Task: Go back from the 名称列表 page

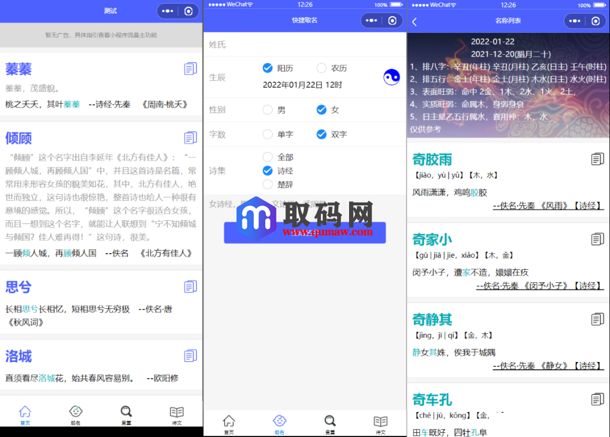Action: [x=415, y=21]
